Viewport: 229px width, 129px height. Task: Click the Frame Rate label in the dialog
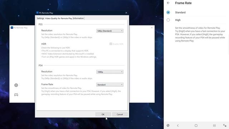click(x=47, y=84)
